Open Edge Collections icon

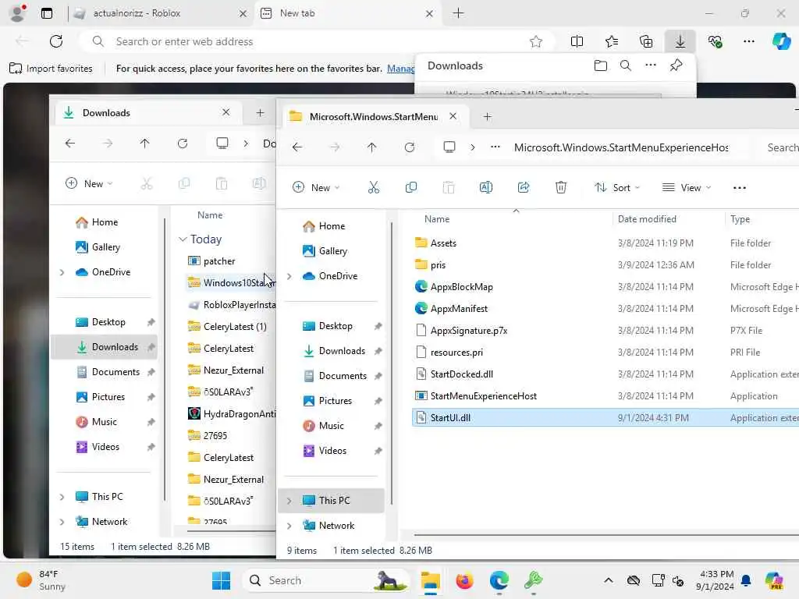pyautogui.click(x=645, y=41)
